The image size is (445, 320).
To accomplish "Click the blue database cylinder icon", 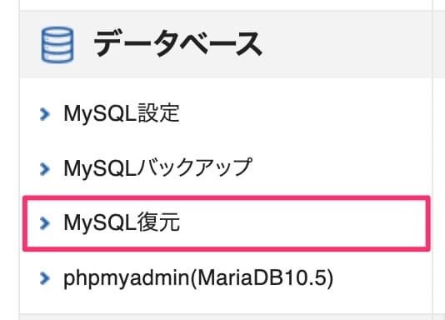I will pos(57,44).
